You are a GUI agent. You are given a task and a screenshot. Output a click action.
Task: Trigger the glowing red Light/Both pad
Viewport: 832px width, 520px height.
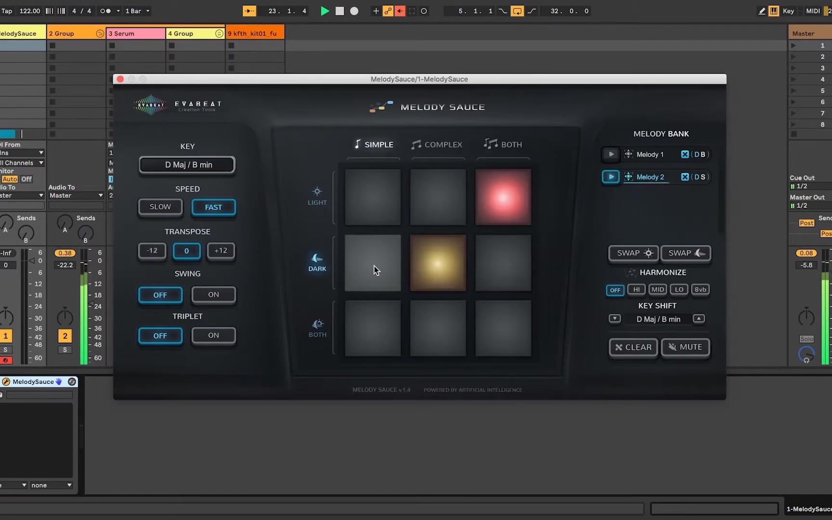point(503,197)
